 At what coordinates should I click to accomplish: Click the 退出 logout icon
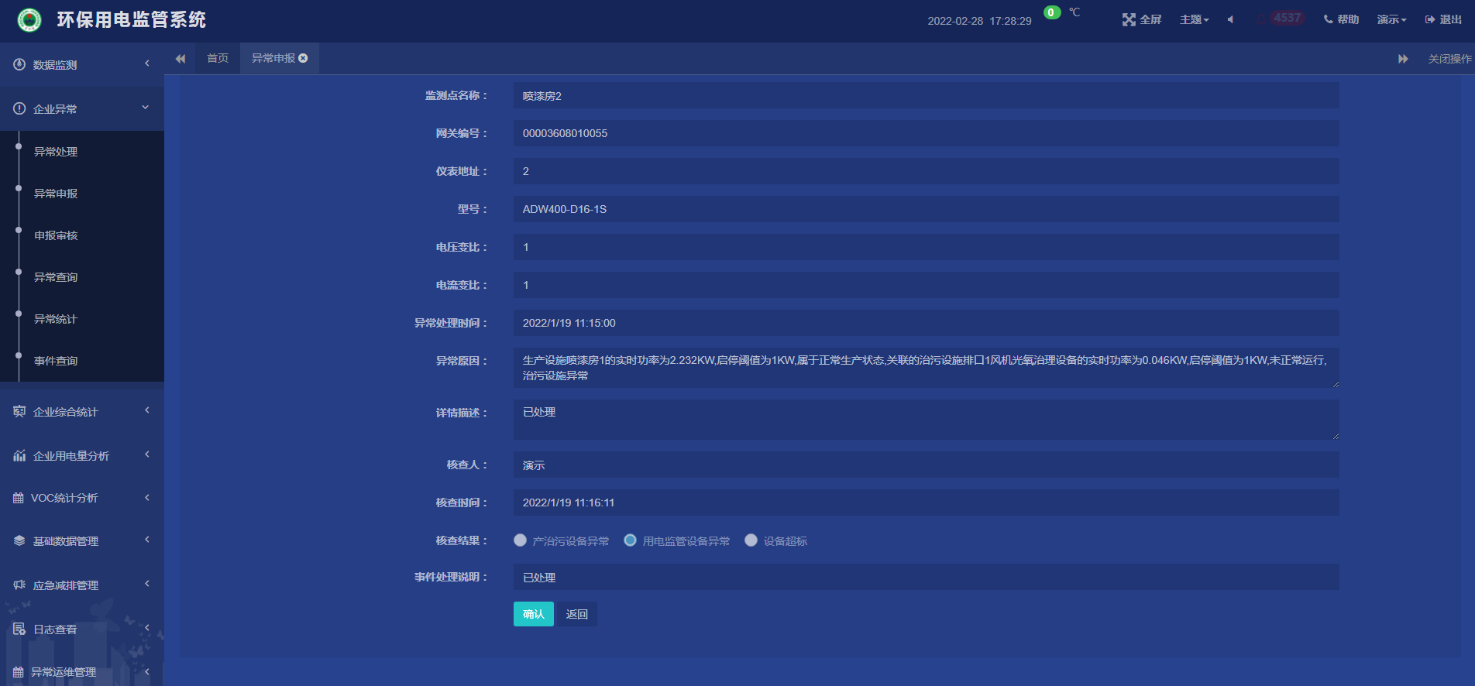[x=1429, y=19]
